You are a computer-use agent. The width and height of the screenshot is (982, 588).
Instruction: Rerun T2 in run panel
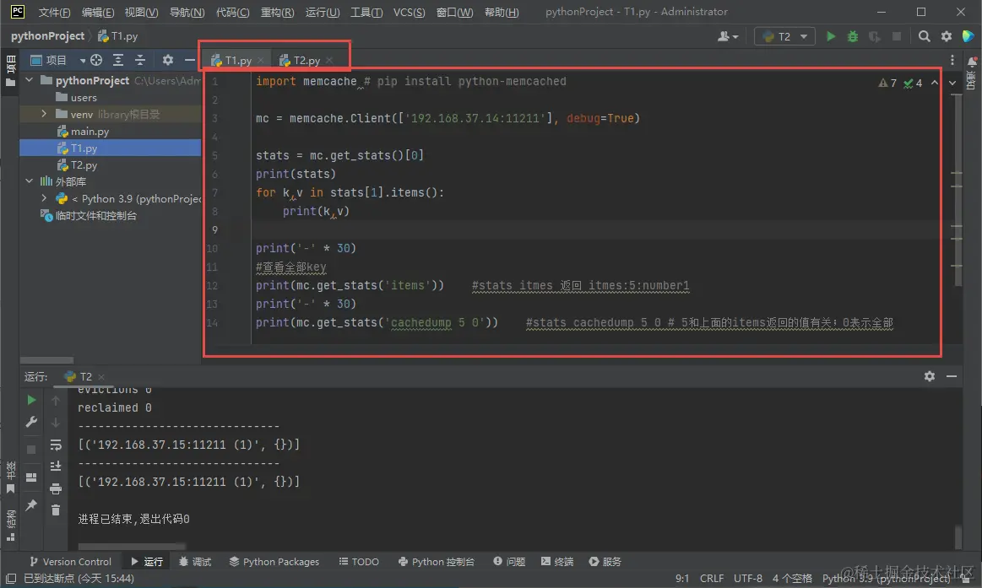[31, 400]
